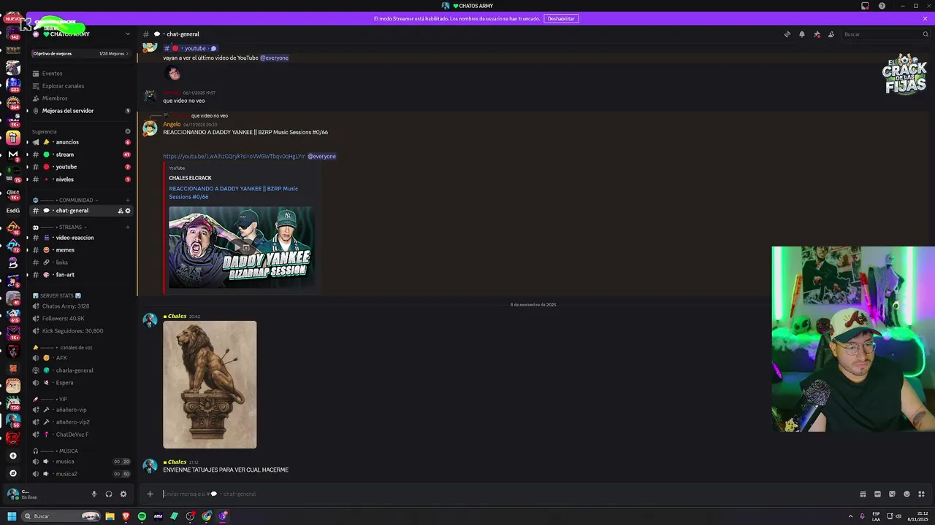The width and height of the screenshot is (935, 525).
Task: Toggle the member list icon
Action: pos(831,34)
